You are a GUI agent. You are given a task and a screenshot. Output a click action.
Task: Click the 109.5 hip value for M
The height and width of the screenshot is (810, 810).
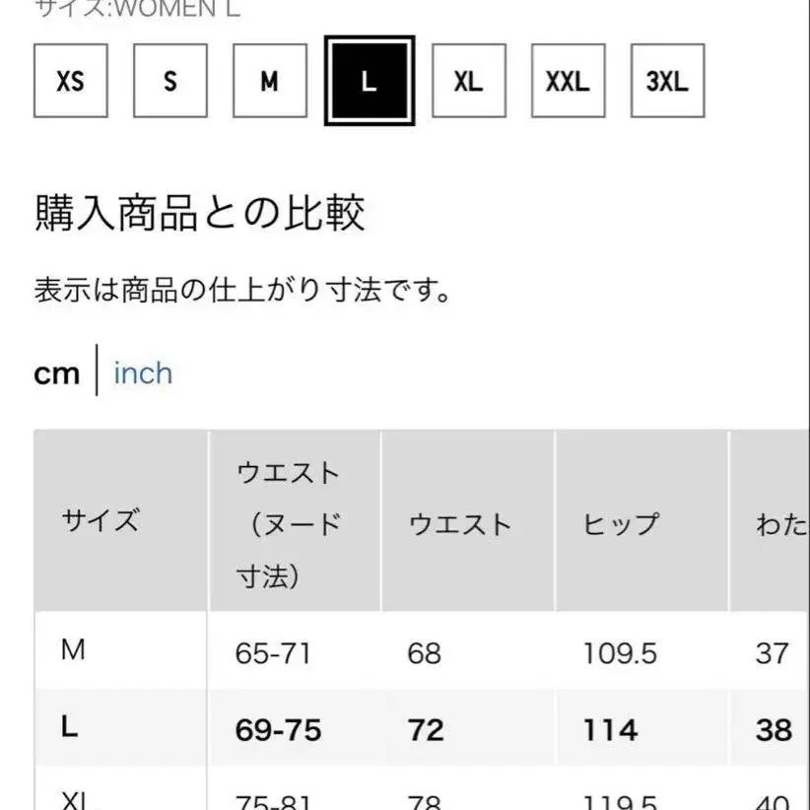[620, 652]
